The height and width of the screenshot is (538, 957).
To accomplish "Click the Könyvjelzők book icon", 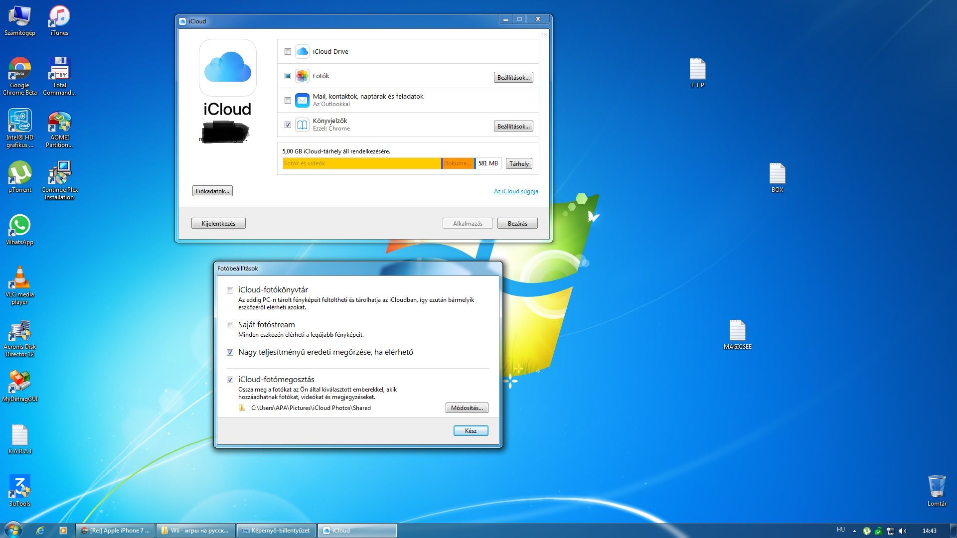I will coord(302,125).
